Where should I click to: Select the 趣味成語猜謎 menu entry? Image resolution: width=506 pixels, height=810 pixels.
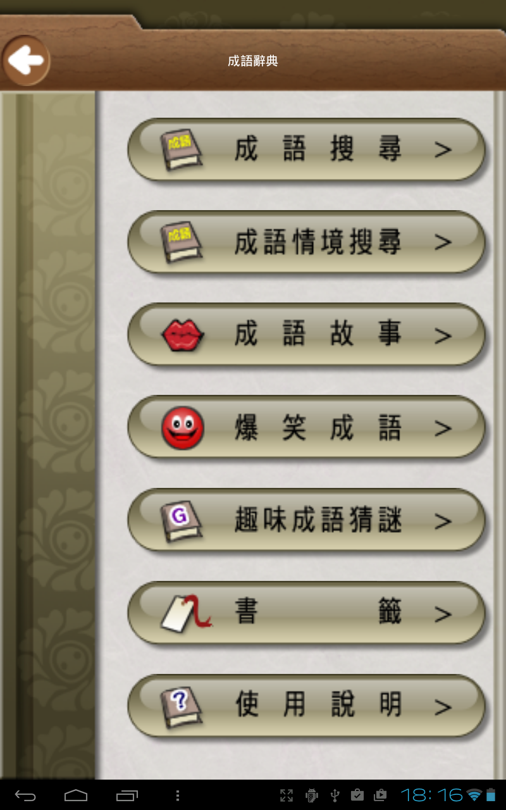[x=307, y=521]
